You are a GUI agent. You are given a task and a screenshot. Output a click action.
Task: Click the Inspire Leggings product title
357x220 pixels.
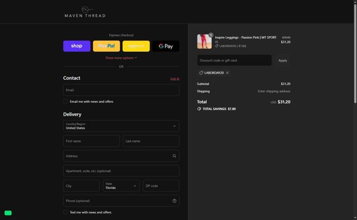click(x=245, y=37)
